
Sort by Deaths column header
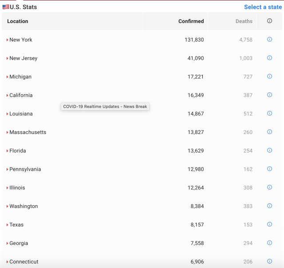(x=244, y=21)
